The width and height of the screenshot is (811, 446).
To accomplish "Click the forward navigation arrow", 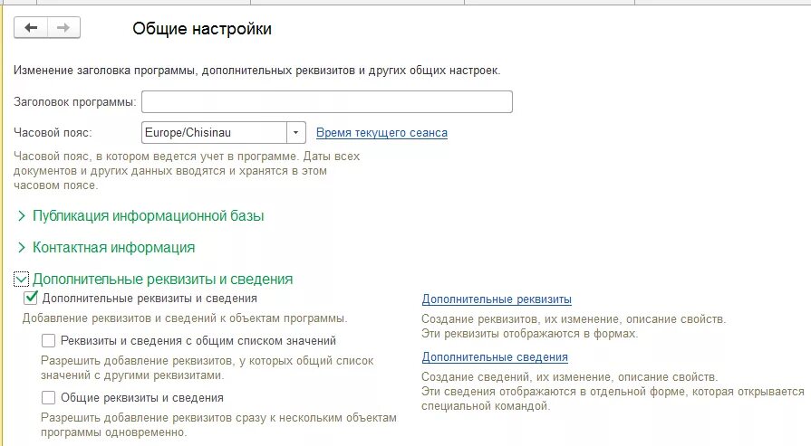I will pyautogui.click(x=63, y=28).
